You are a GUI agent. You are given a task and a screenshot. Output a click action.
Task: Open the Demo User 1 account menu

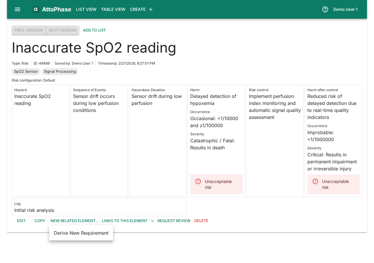coord(345,9)
